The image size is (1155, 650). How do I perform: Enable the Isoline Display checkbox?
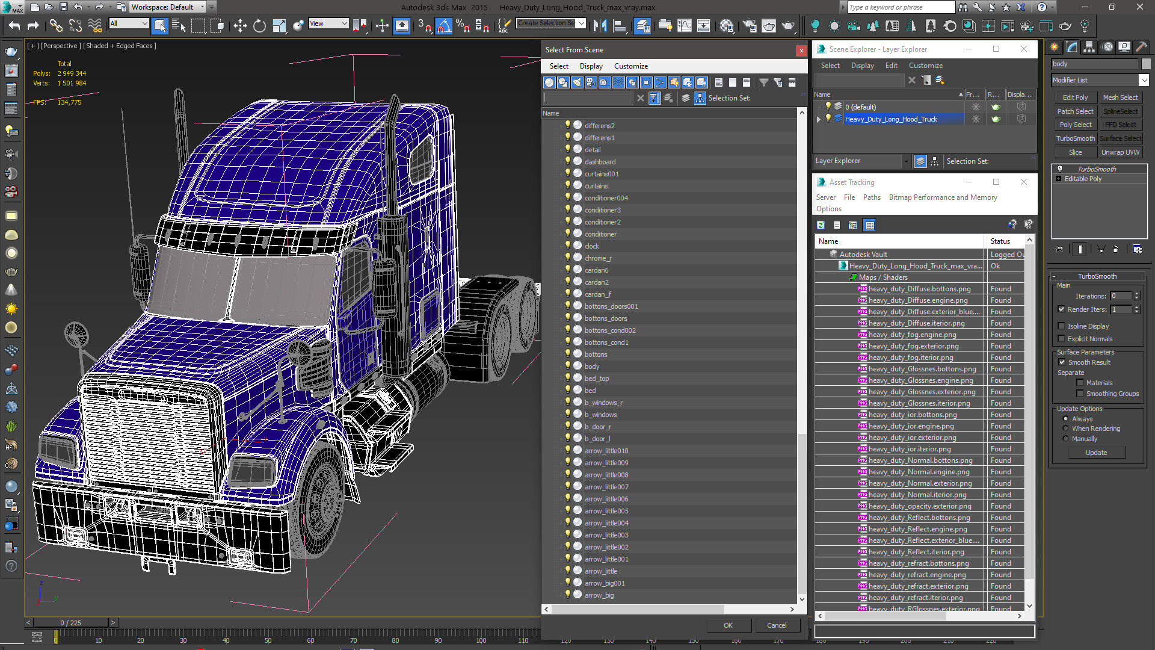pos(1062,326)
